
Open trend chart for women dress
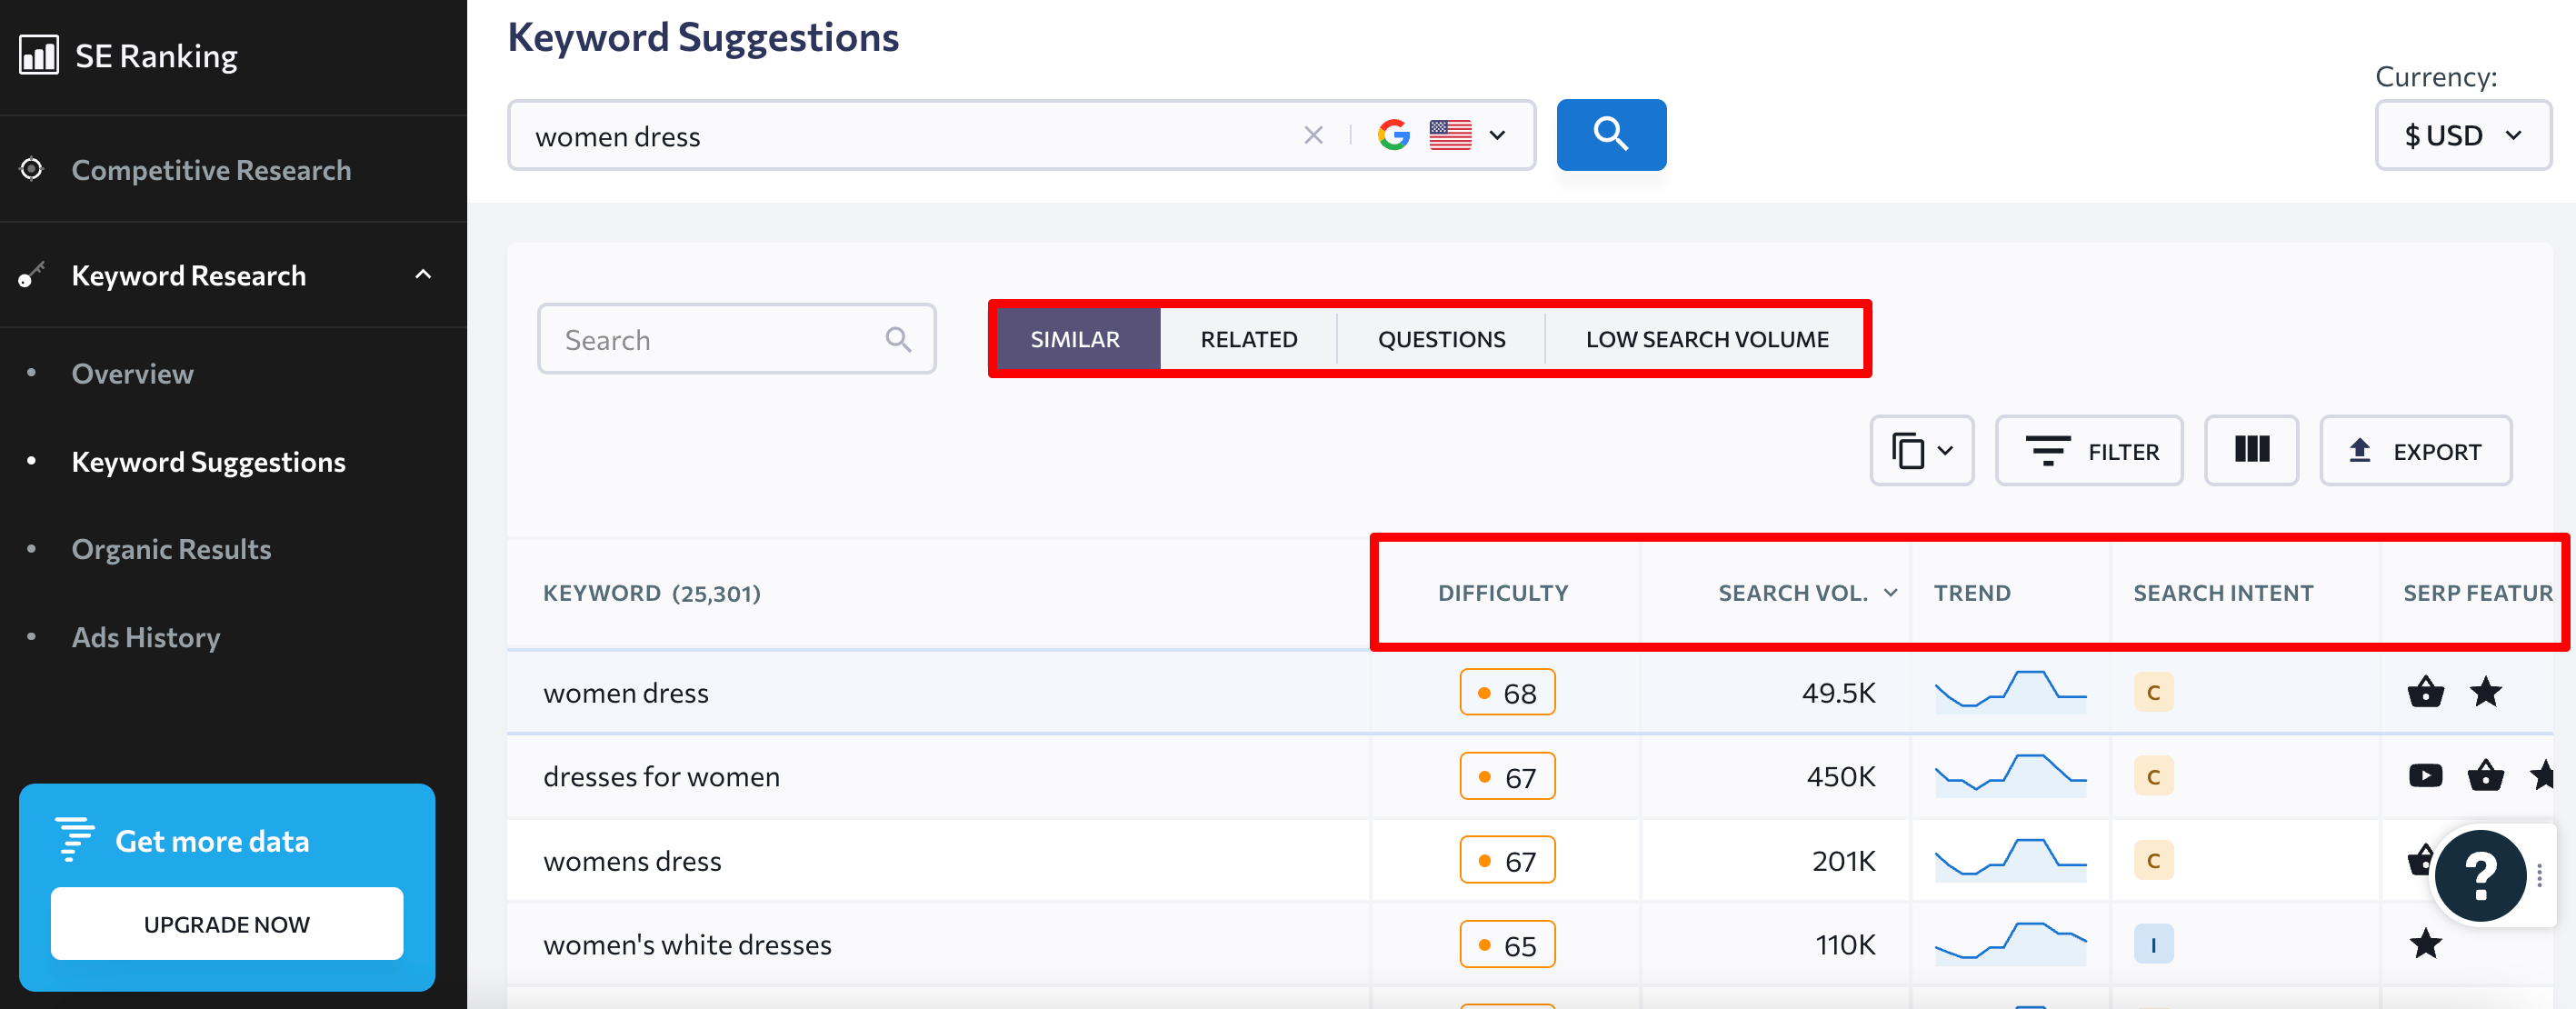coord(2010,691)
